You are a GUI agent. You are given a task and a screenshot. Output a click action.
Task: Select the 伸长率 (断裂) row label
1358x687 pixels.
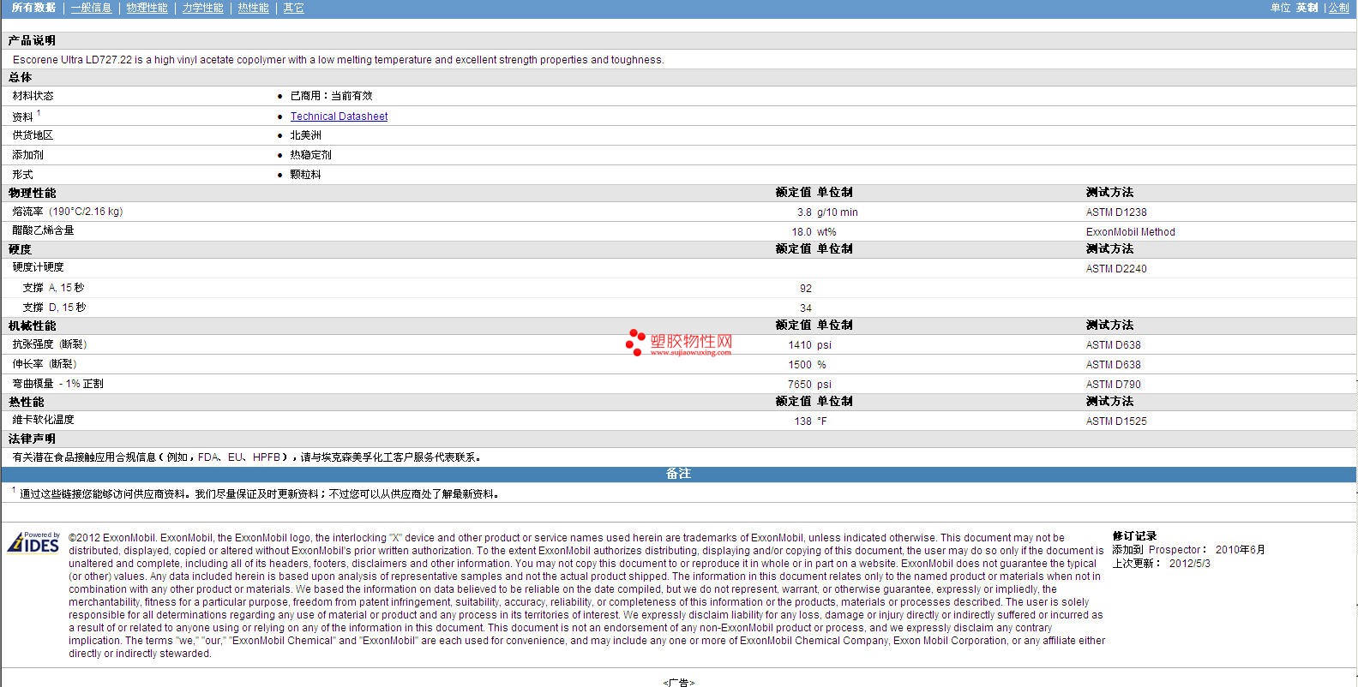coord(44,364)
